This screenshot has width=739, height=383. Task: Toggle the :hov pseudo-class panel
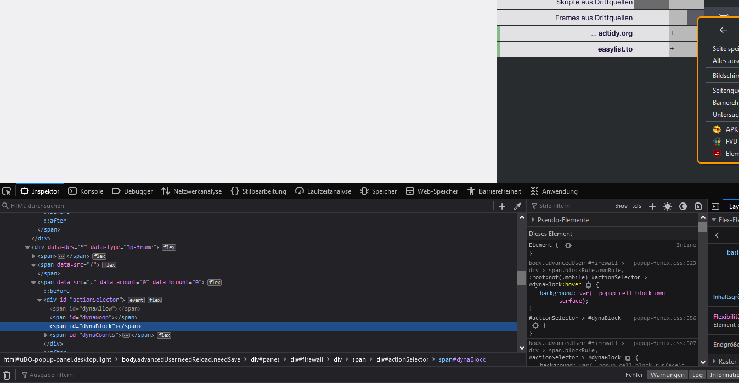pos(621,206)
